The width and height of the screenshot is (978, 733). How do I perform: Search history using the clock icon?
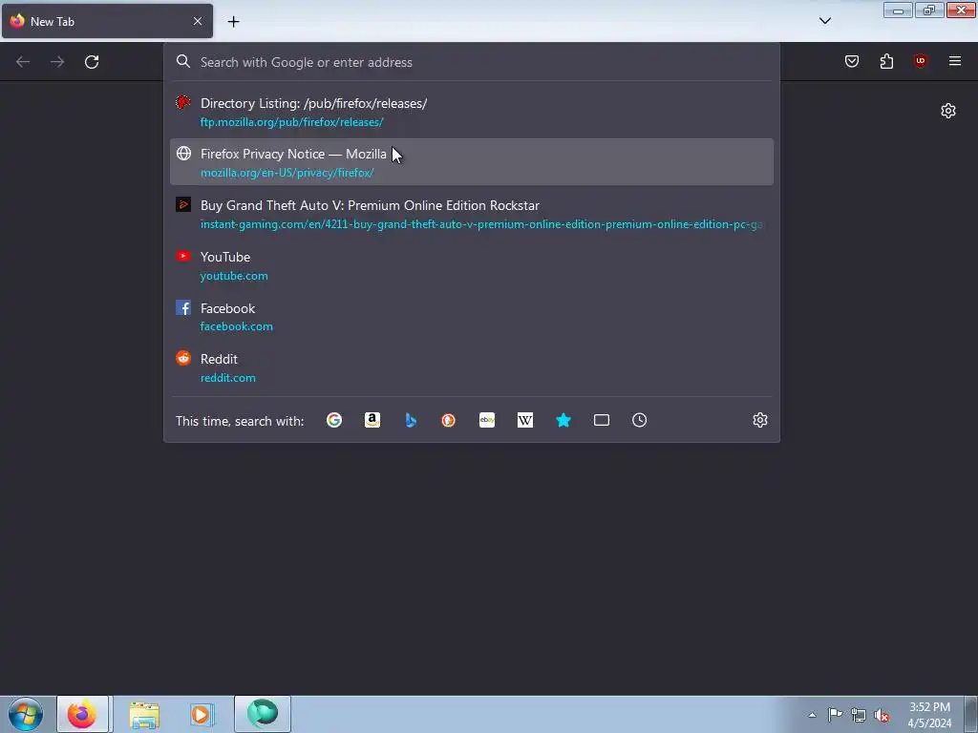(x=639, y=420)
